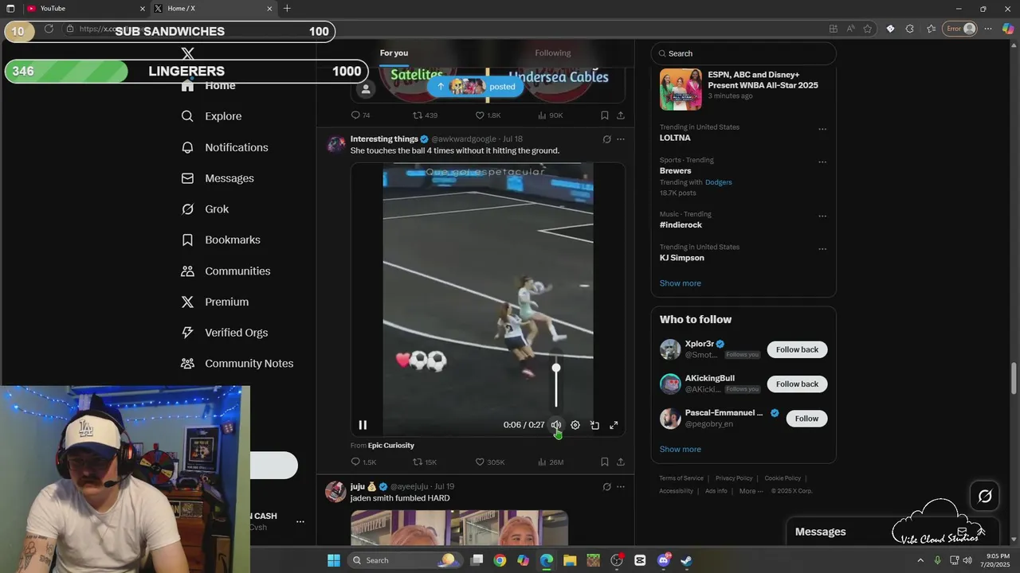
Task: Open Discord from the taskbar
Action: pyautogui.click(x=663, y=560)
